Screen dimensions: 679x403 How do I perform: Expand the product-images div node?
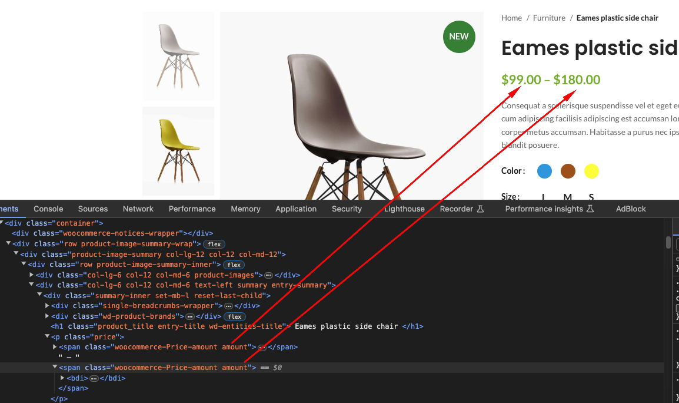point(32,275)
